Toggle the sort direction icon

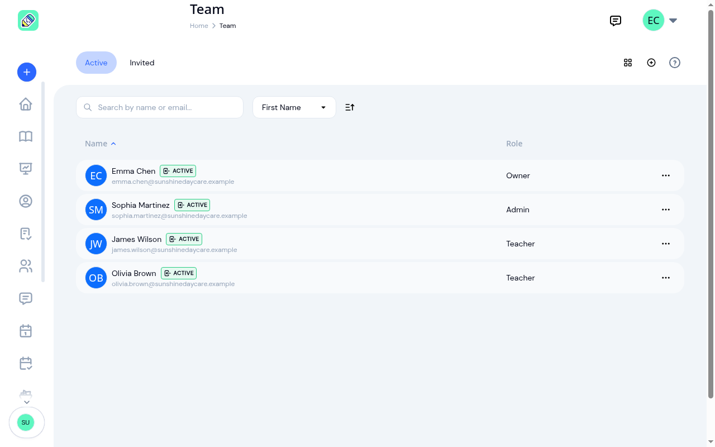click(350, 107)
